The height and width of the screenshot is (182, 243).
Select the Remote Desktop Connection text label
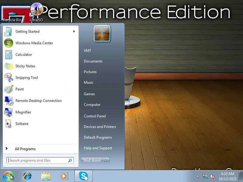39,101
